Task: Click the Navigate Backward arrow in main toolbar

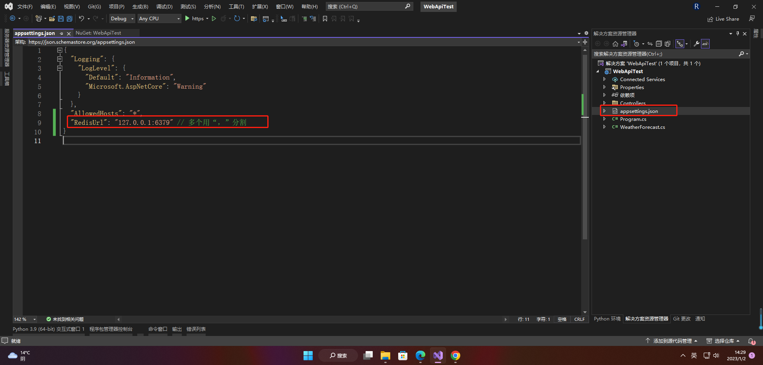Action: pos(13,19)
